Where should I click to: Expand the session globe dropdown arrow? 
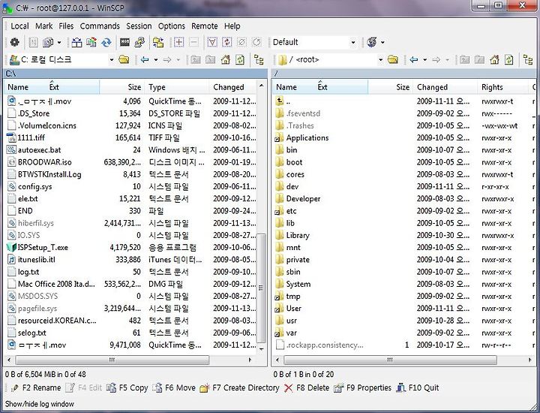(x=382, y=42)
